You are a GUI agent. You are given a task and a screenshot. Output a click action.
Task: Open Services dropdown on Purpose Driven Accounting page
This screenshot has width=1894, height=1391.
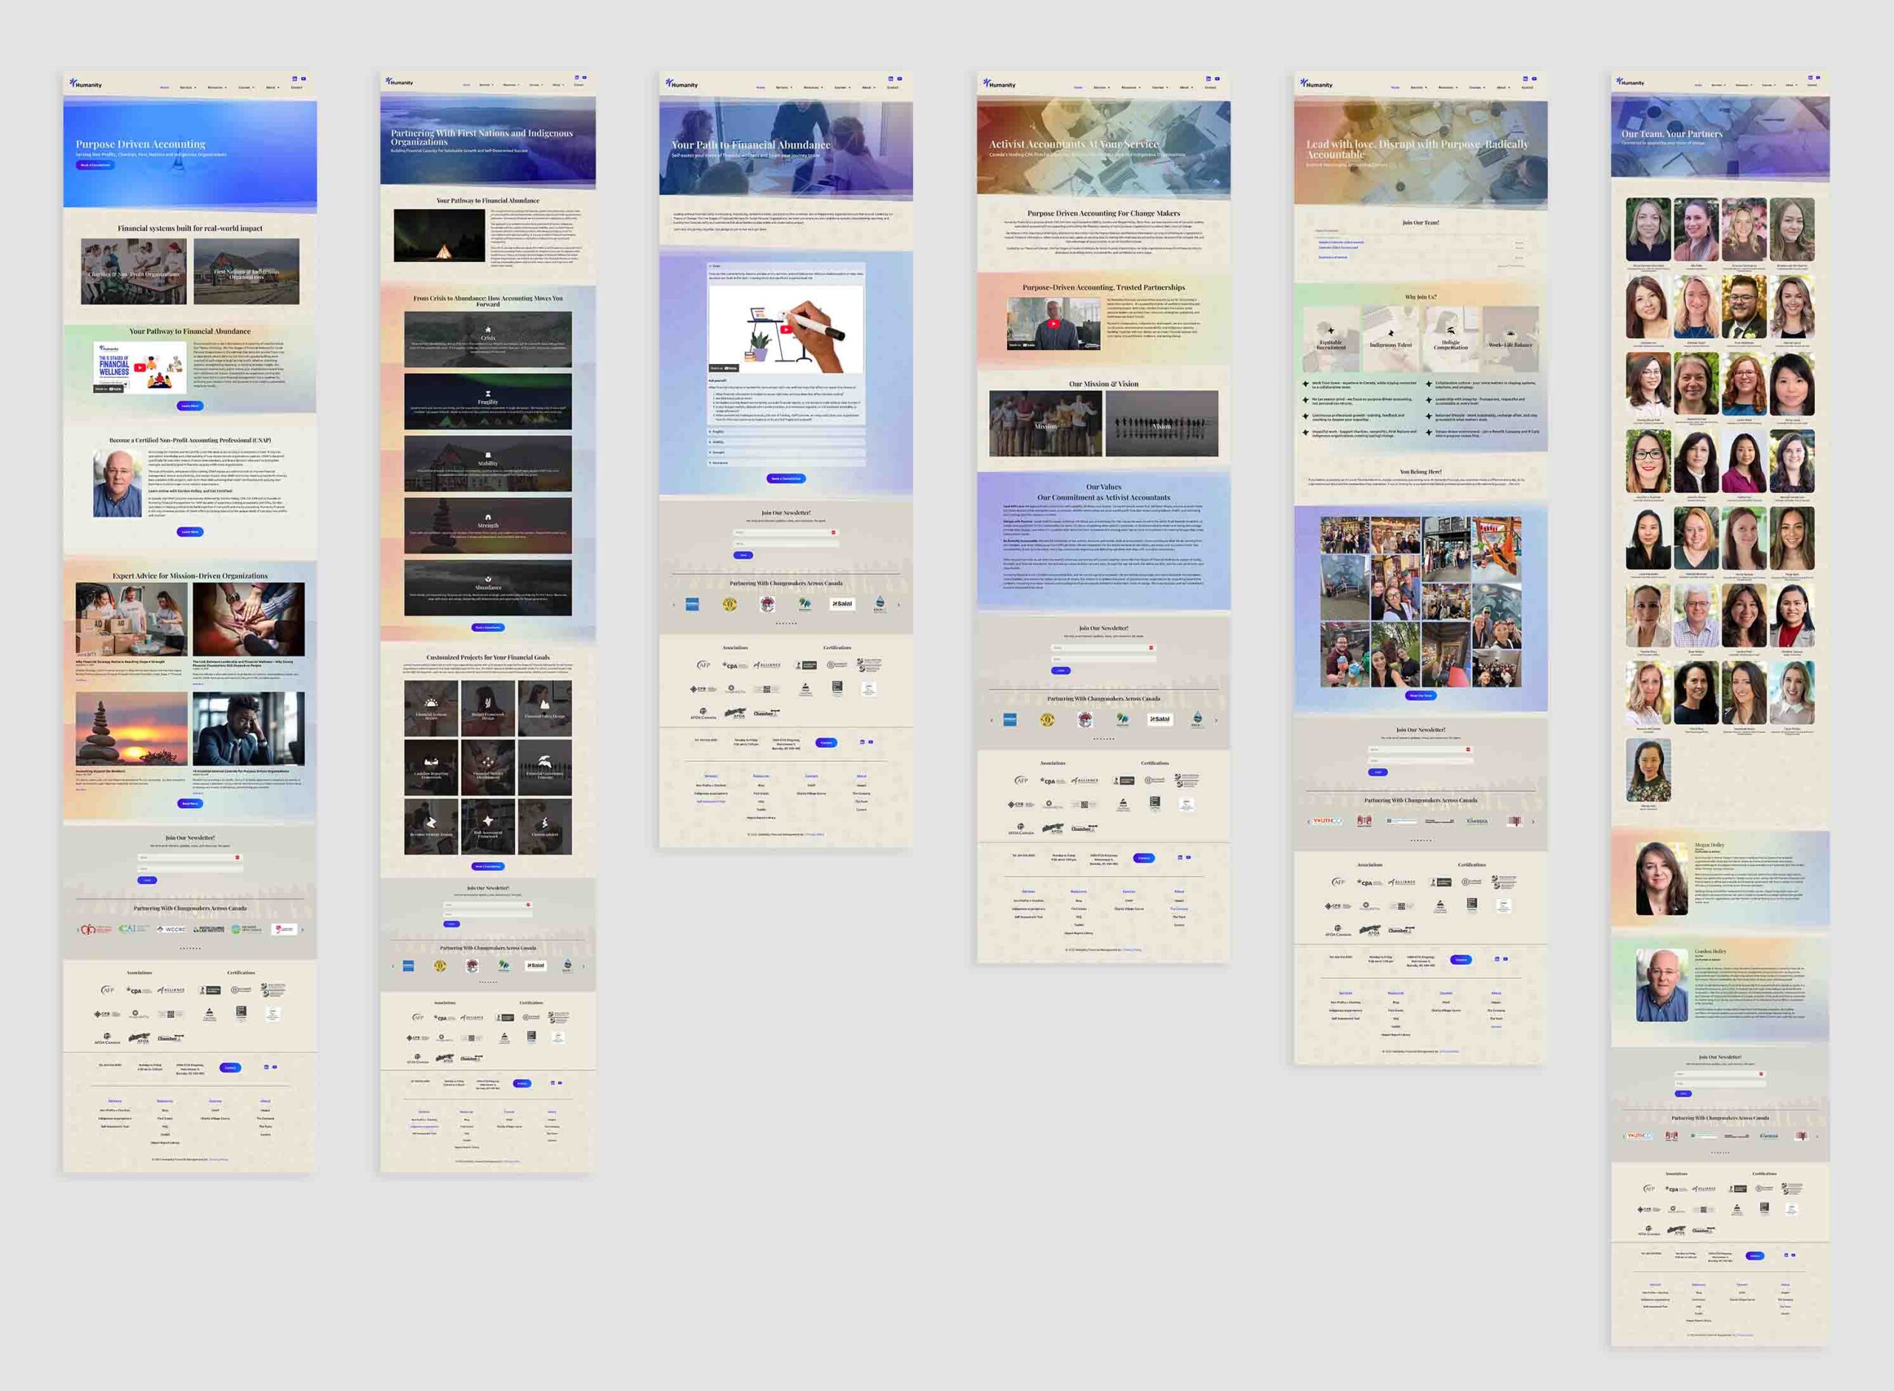[188, 87]
